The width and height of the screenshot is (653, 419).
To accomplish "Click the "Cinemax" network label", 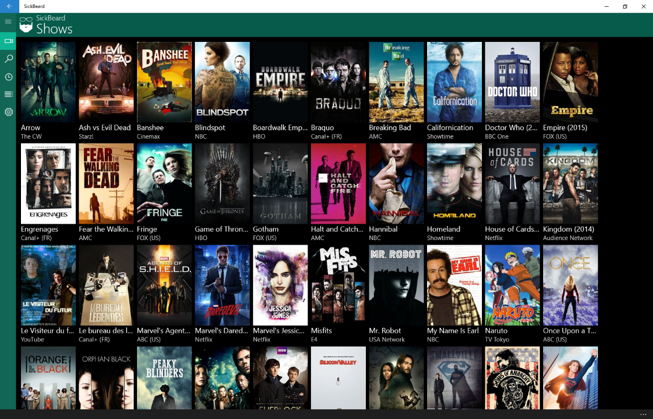I will pos(148,136).
